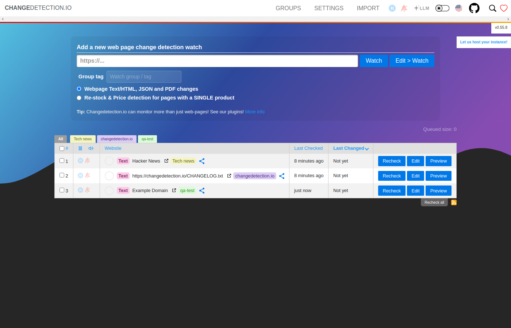
Task: Pause the Hacker News watch
Action: pos(81,161)
